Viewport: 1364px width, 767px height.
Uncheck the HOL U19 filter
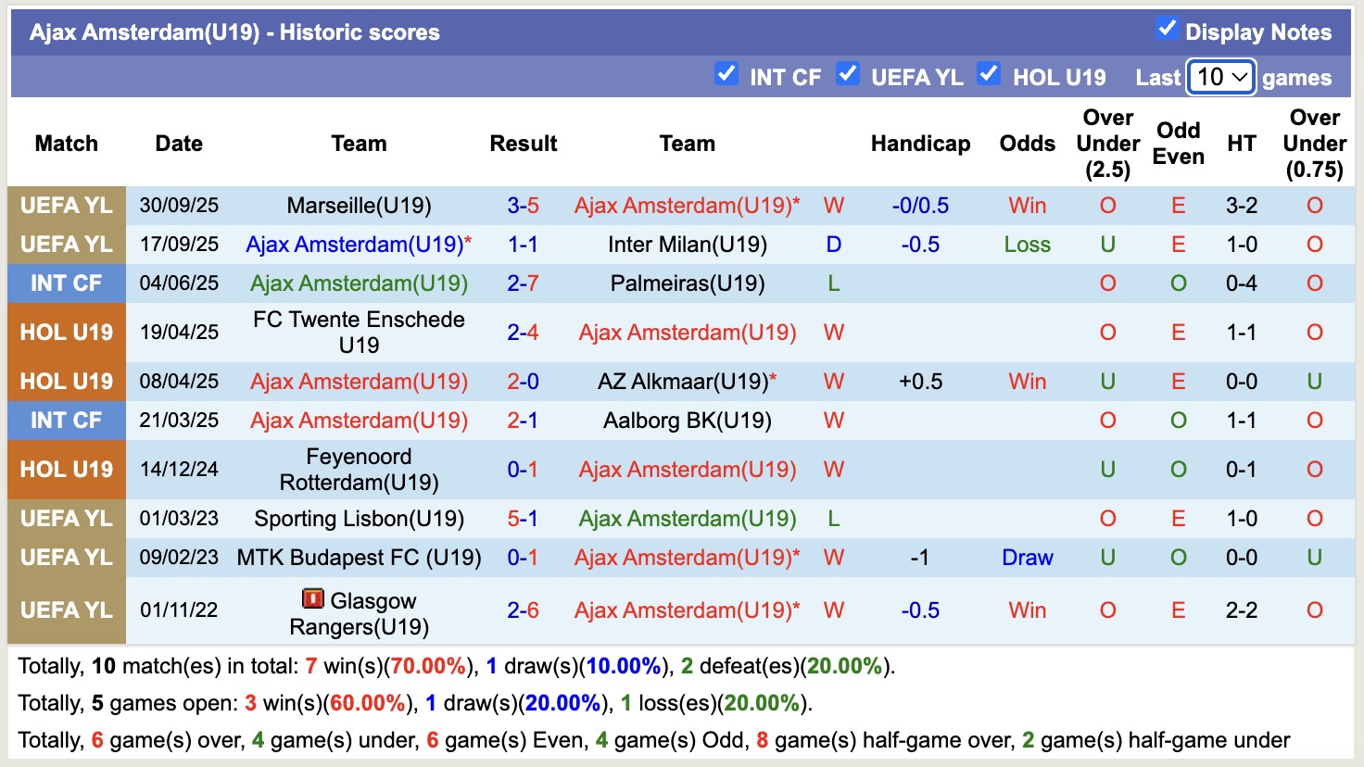tap(989, 75)
